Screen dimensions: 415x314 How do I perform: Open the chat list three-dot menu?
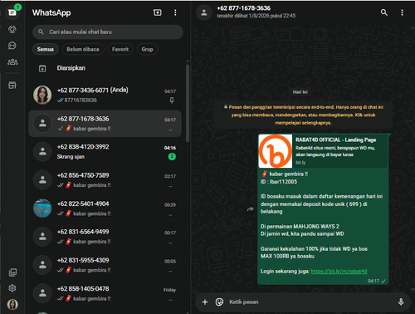175,12
